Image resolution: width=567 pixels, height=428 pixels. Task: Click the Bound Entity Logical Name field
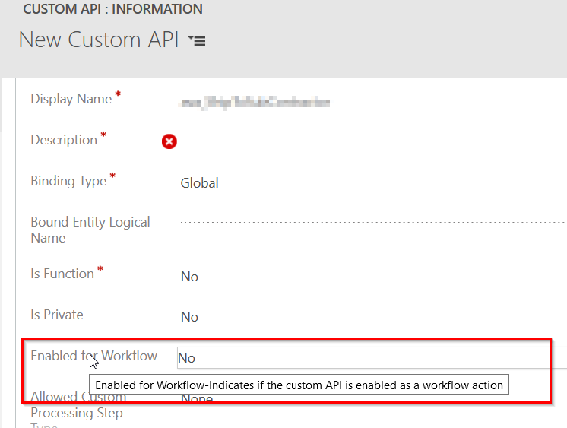pyautogui.click(x=373, y=222)
